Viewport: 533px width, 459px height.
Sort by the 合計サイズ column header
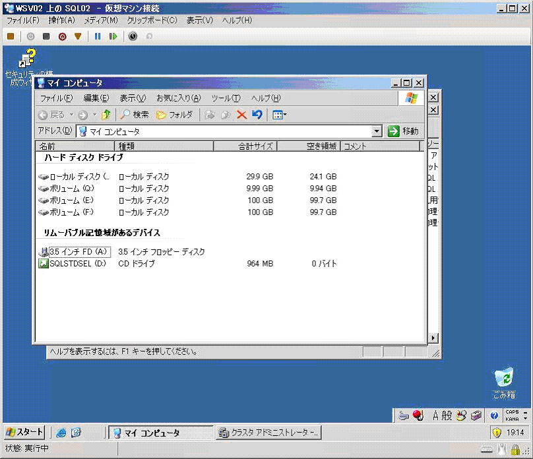click(x=245, y=146)
